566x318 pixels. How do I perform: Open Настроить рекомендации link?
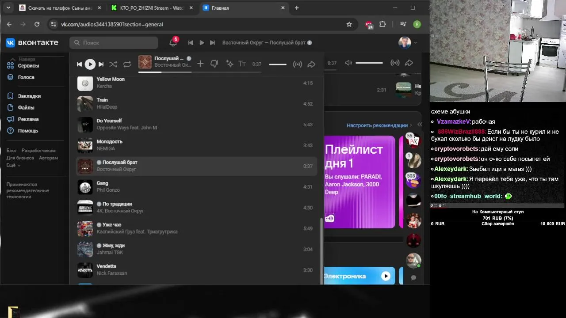(x=377, y=125)
